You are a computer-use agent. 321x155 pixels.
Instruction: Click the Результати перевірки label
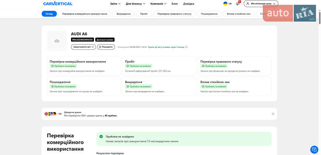[x=110, y=153]
